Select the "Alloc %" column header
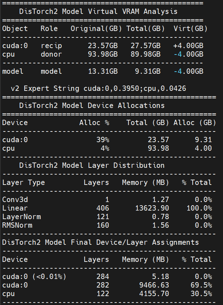This screenshot has height=305, width=223. [x=94, y=123]
